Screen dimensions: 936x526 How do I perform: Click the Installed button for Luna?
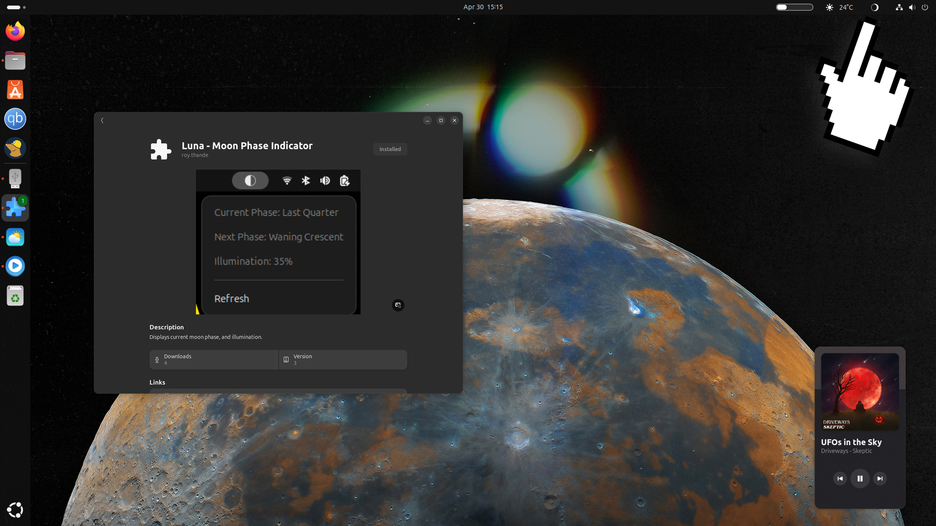pos(390,149)
